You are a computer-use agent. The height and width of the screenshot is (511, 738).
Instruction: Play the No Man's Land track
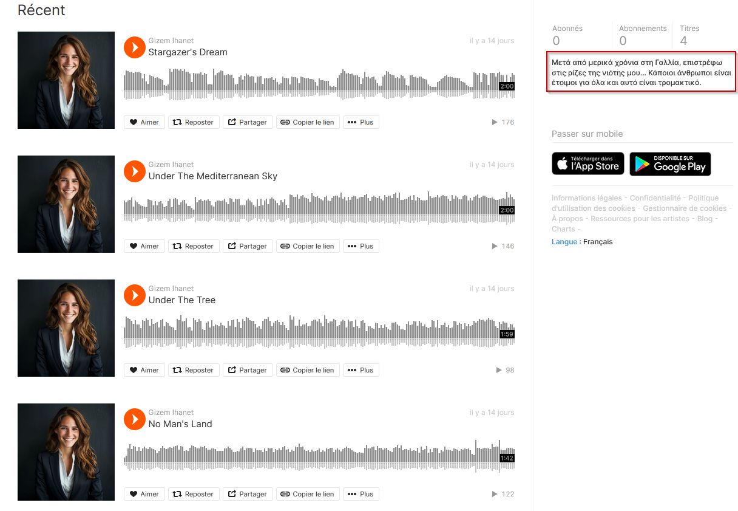[134, 419]
